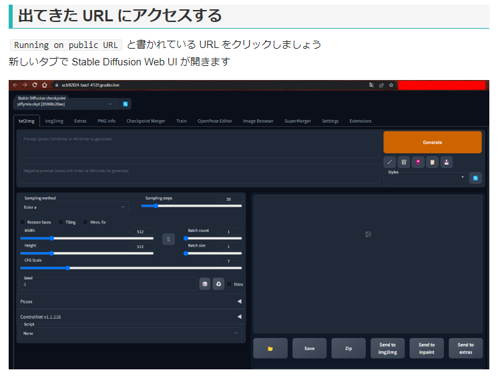Randomize seed with dice icon

[x=205, y=284]
